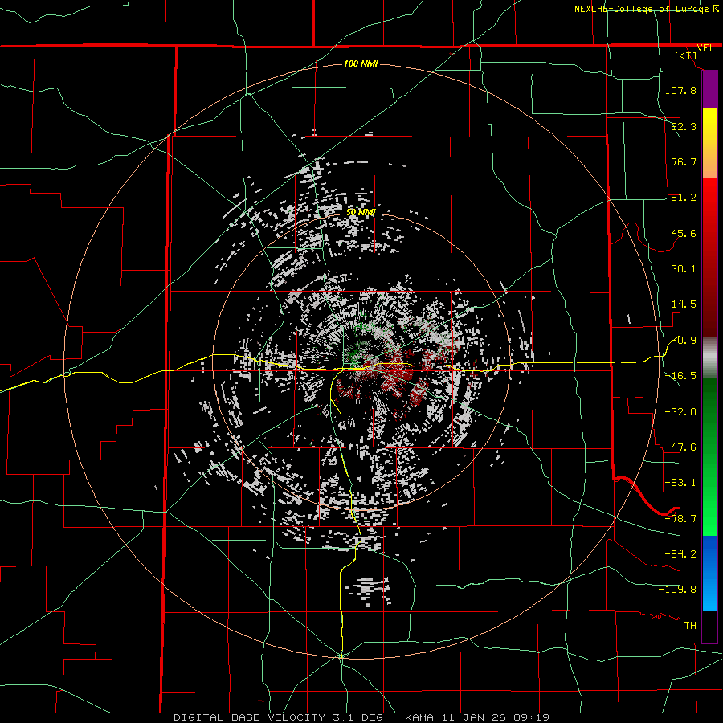Click the VEL legend title
This screenshot has width=723, height=723.
[705, 48]
